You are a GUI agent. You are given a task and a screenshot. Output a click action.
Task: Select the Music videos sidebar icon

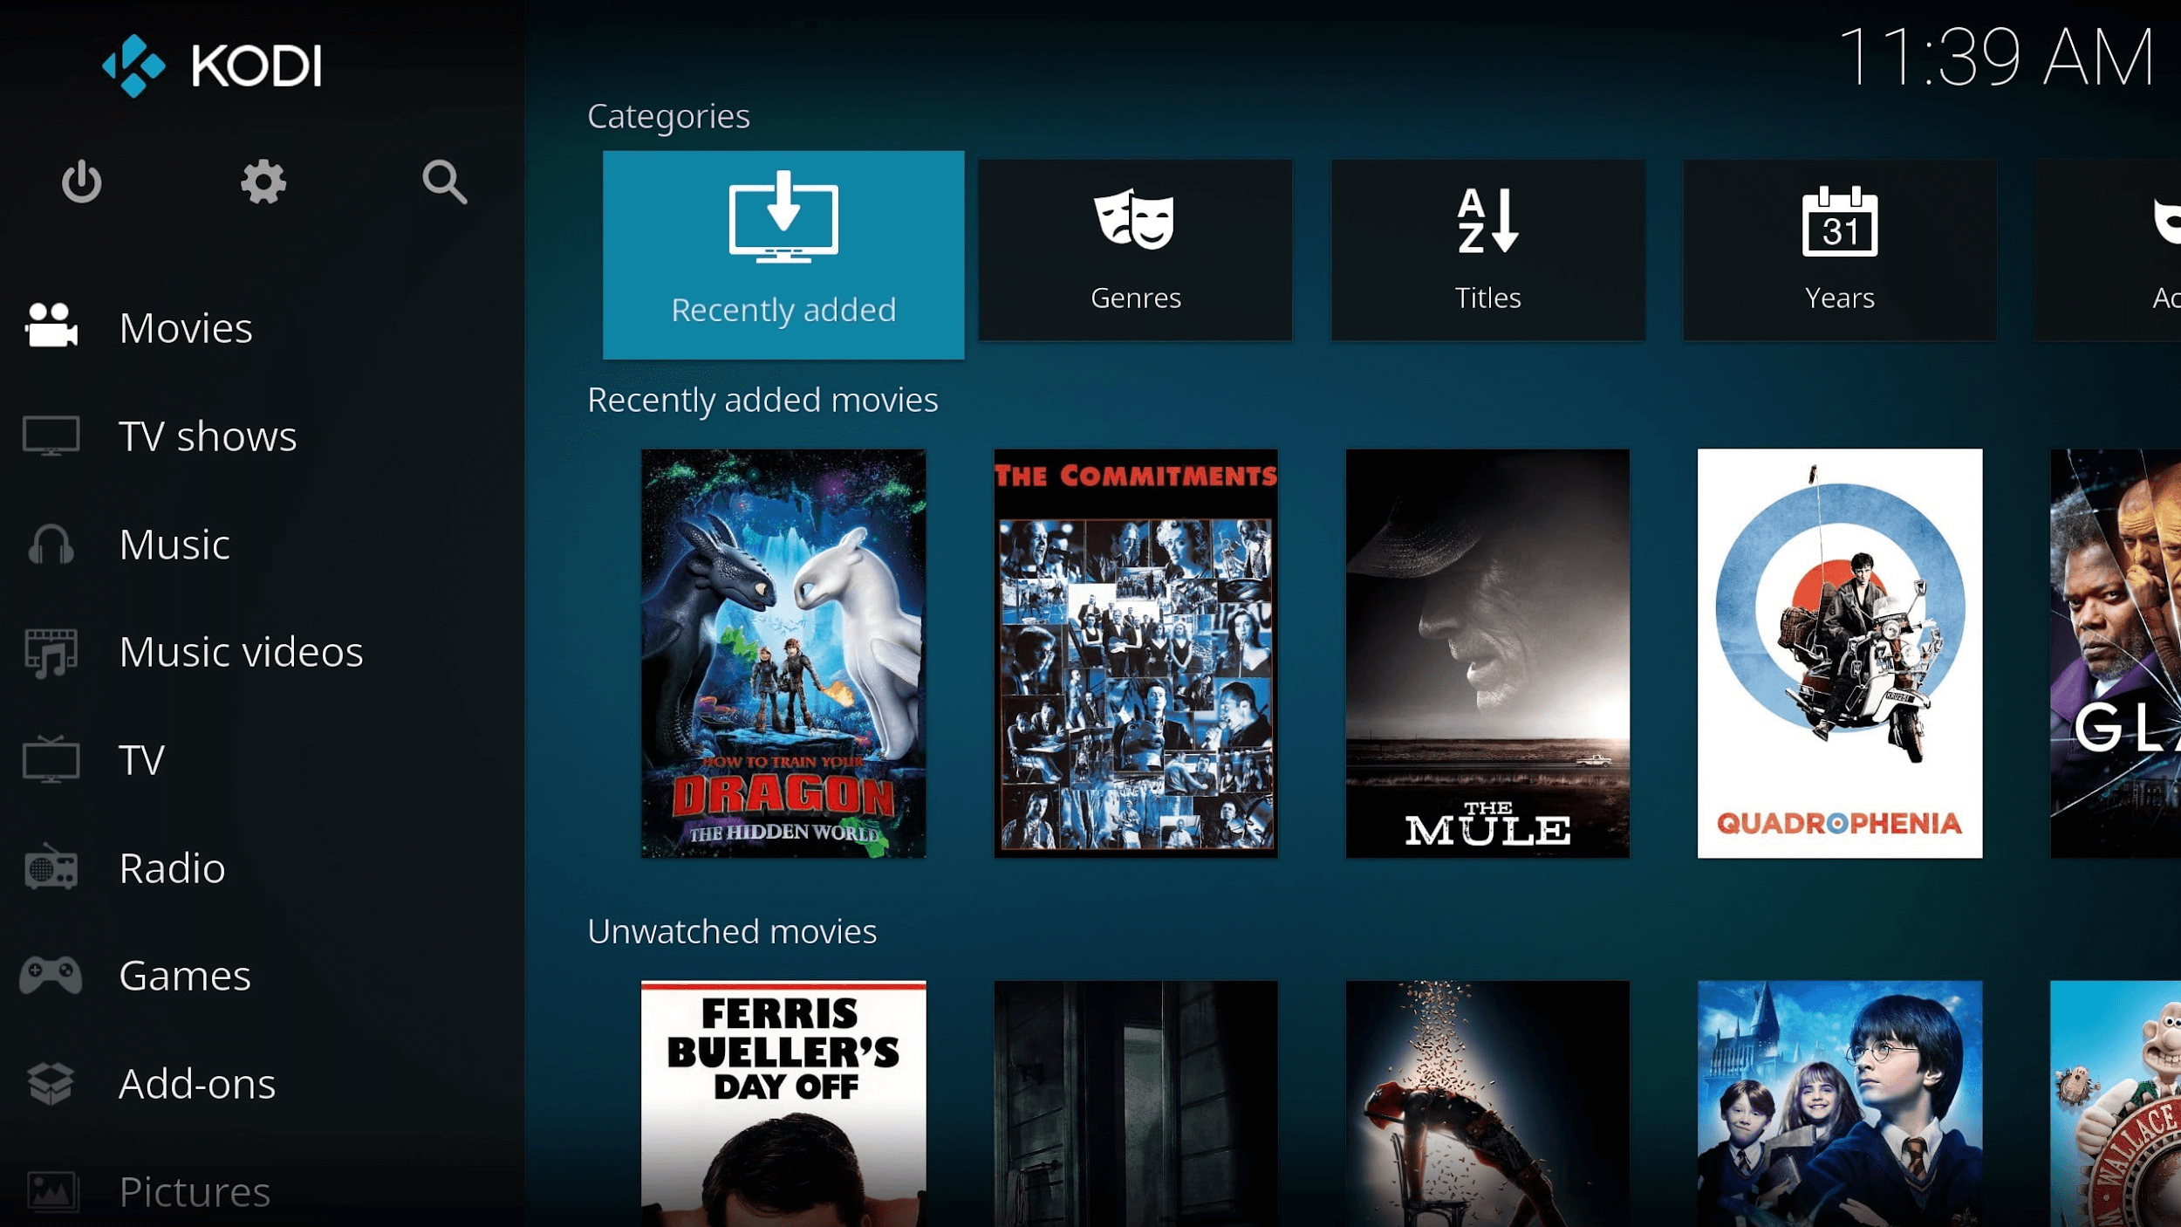51,650
